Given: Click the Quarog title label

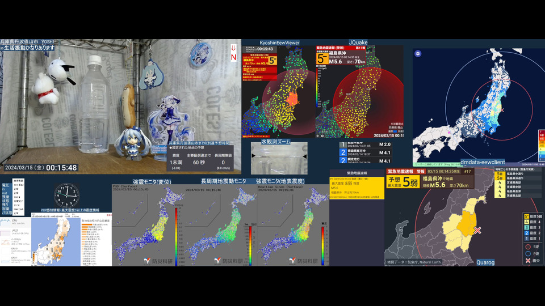Looking at the screenshot, I should coord(485,262).
